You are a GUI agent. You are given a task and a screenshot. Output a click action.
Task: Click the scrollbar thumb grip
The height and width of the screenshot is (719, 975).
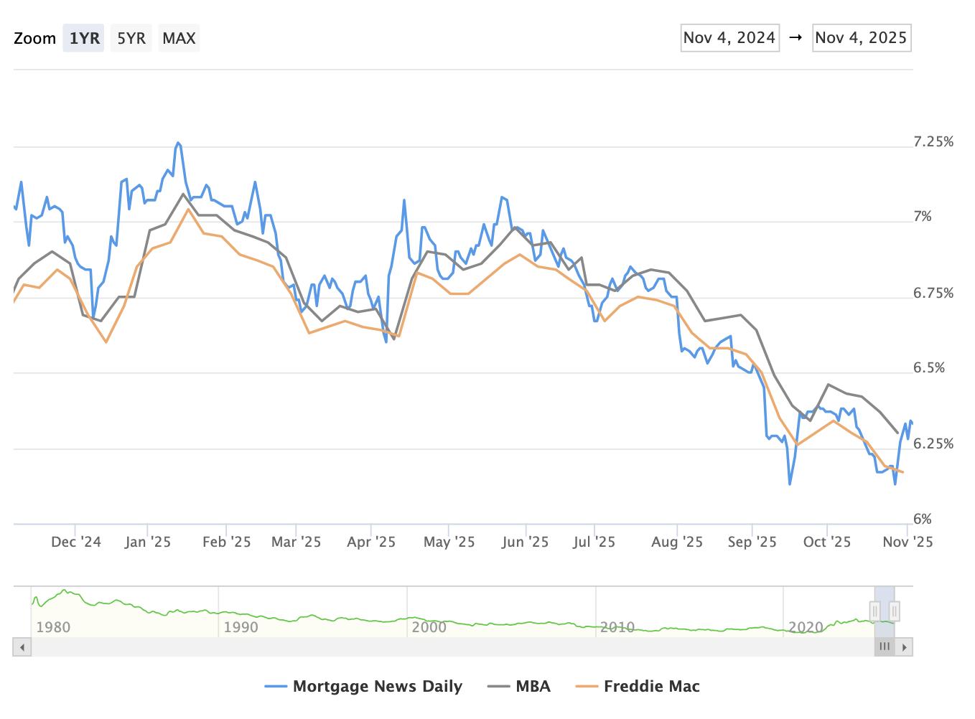pos(885,647)
